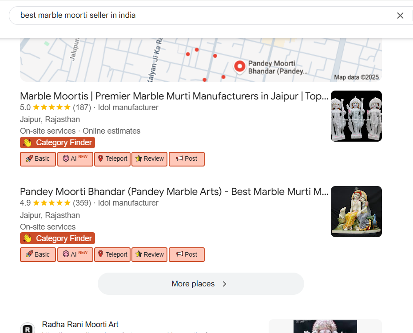Click Teleport pin button for Pandey Moorti

(x=112, y=254)
